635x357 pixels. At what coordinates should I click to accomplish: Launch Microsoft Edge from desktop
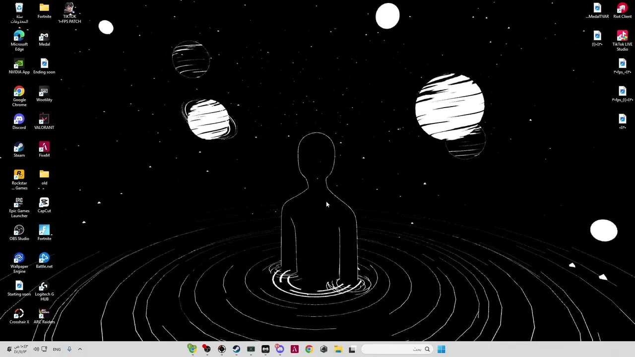click(19, 41)
